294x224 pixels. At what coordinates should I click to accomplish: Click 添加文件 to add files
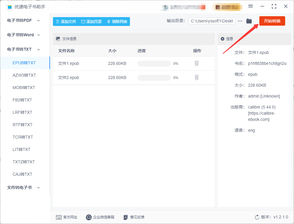[66, 22]
